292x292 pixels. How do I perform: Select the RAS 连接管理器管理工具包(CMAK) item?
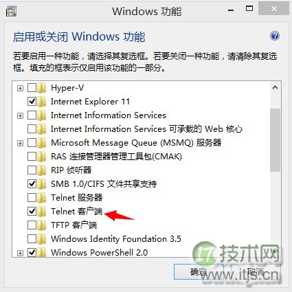(x=116, y=157)
